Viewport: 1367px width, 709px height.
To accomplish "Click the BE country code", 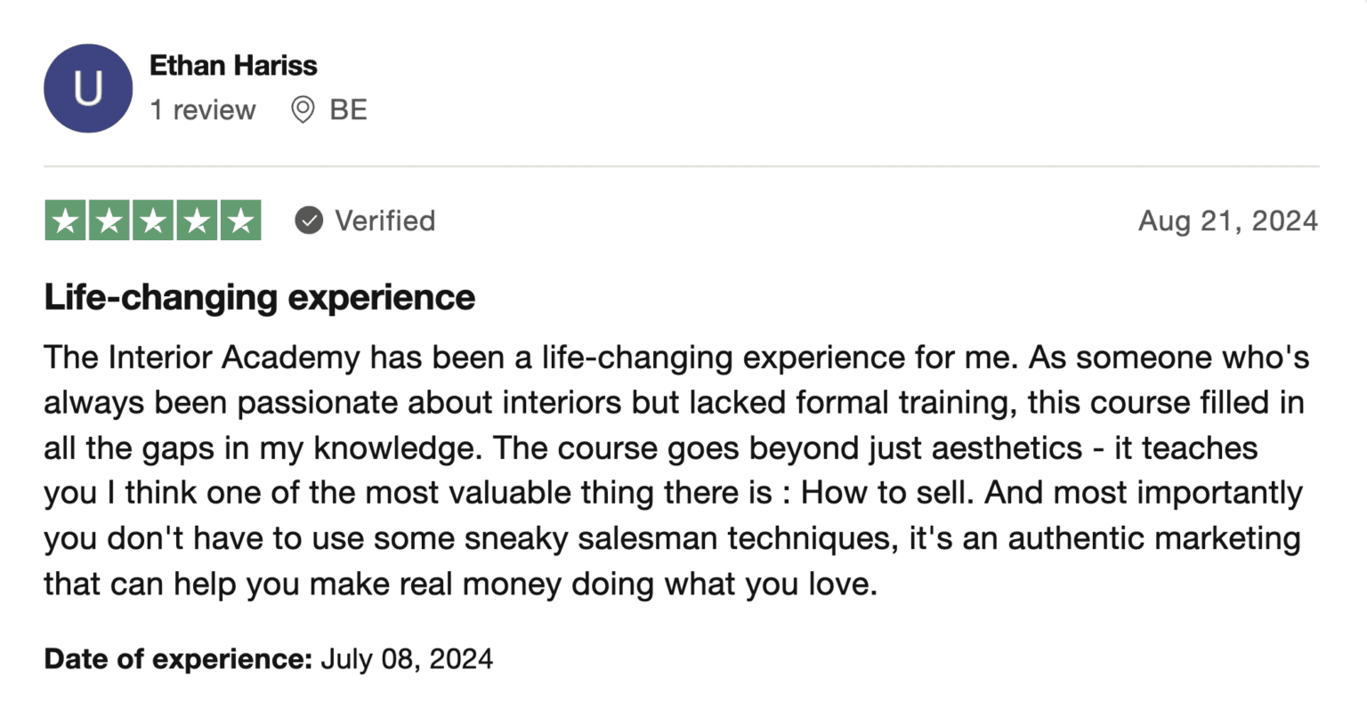I will coord(348,110).
